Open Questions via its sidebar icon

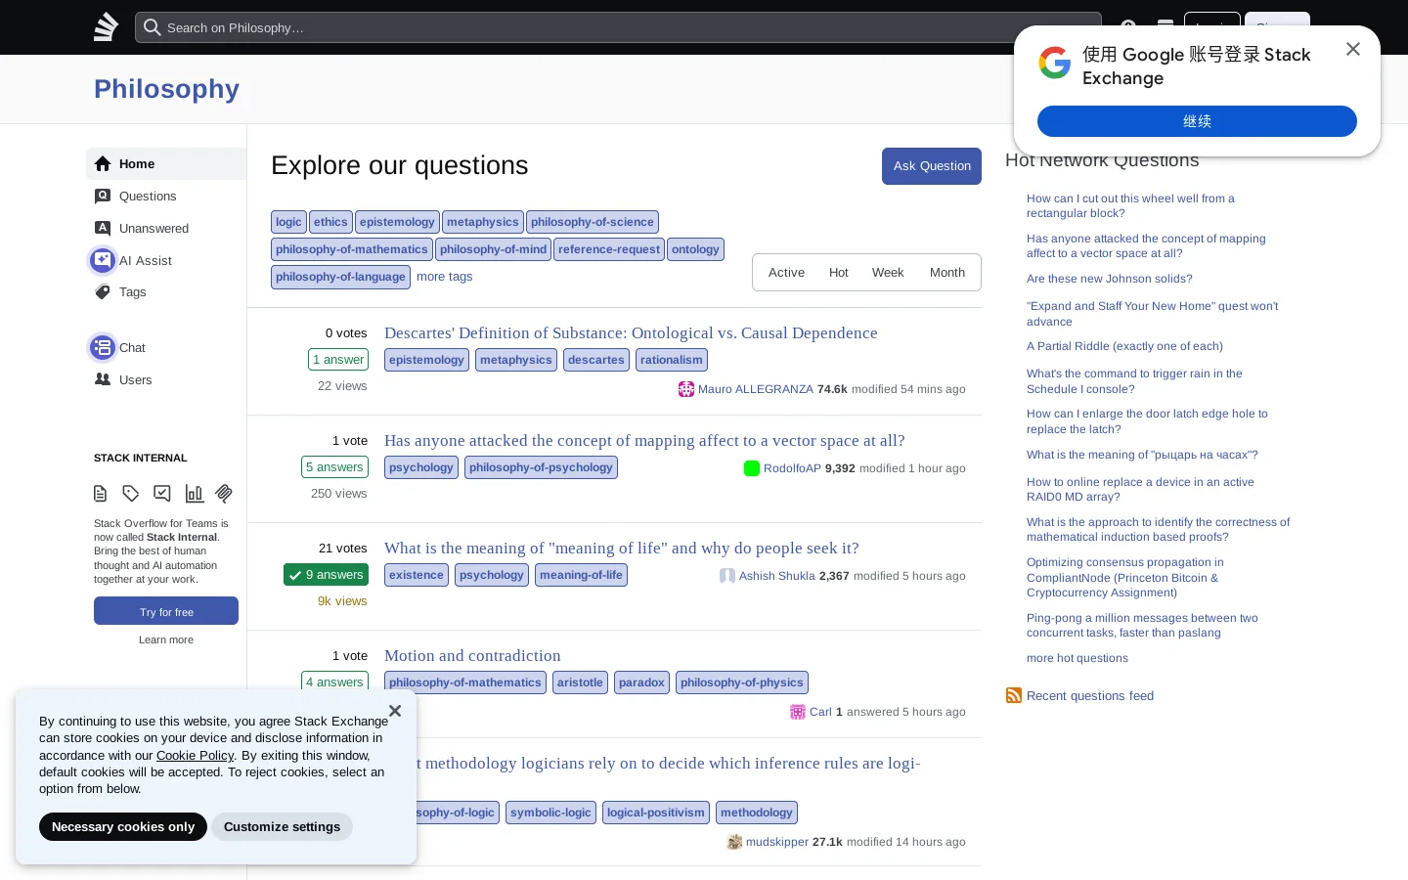[103, 196]
